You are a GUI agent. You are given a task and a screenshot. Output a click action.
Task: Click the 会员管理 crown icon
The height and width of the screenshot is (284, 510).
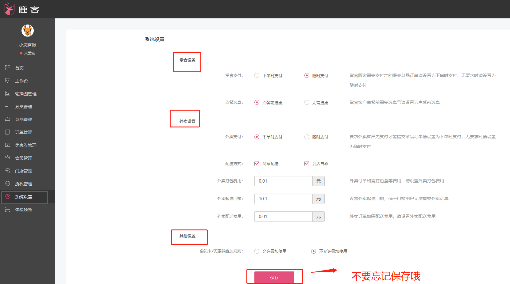(x=8, y=158)
